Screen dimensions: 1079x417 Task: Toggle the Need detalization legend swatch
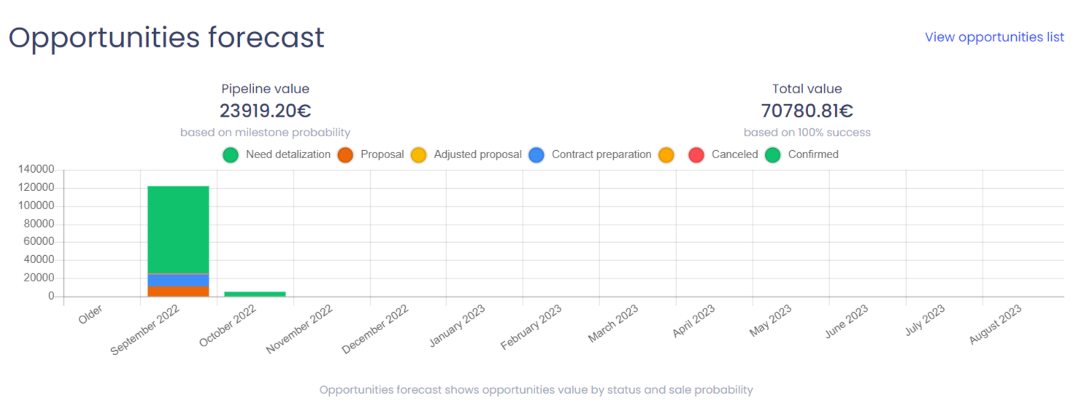coord(231,155)
